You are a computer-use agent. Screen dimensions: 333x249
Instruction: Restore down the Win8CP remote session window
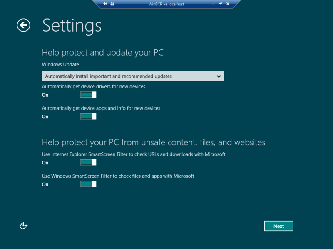[x=220, y=4]
